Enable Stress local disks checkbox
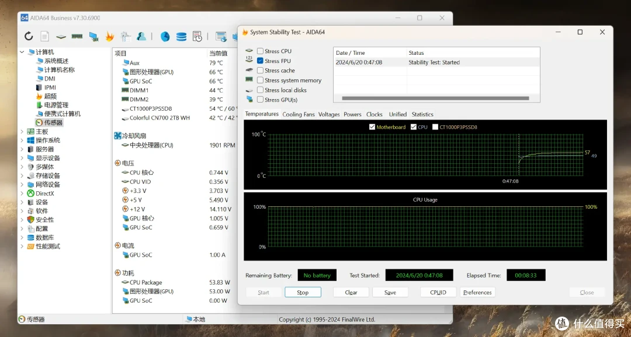 click(x=261, y=90)
